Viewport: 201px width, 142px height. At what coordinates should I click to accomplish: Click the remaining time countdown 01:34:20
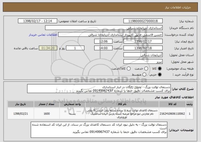tap(48, 48)
